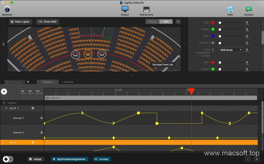This screenshot has height=164, width=264.
Task: Open the RGB Mode dropdown
Action: click(x=231, y=50)
